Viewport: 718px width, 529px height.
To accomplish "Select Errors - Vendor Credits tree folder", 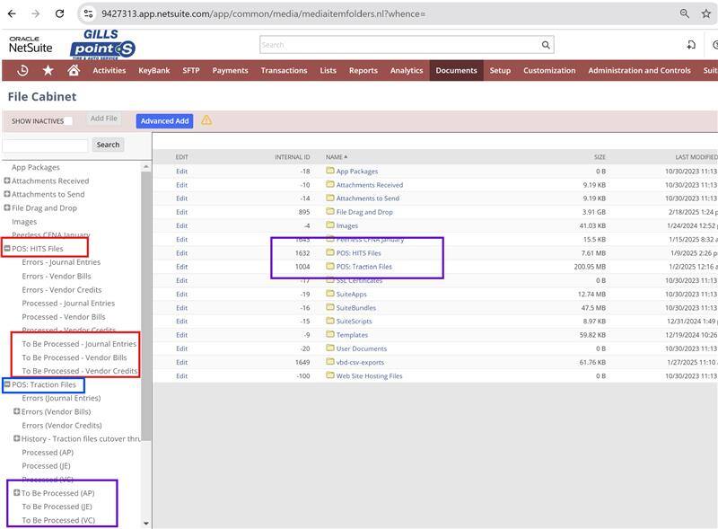I will [62, 290].
